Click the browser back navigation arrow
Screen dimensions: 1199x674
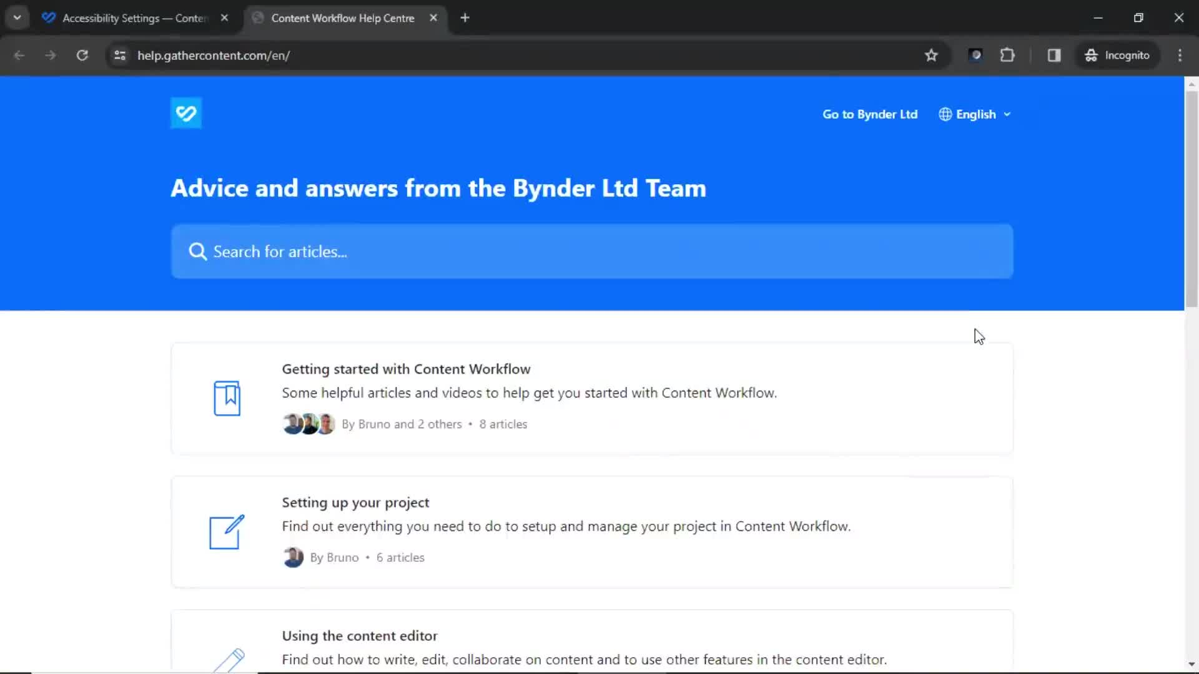pos(19,55)
